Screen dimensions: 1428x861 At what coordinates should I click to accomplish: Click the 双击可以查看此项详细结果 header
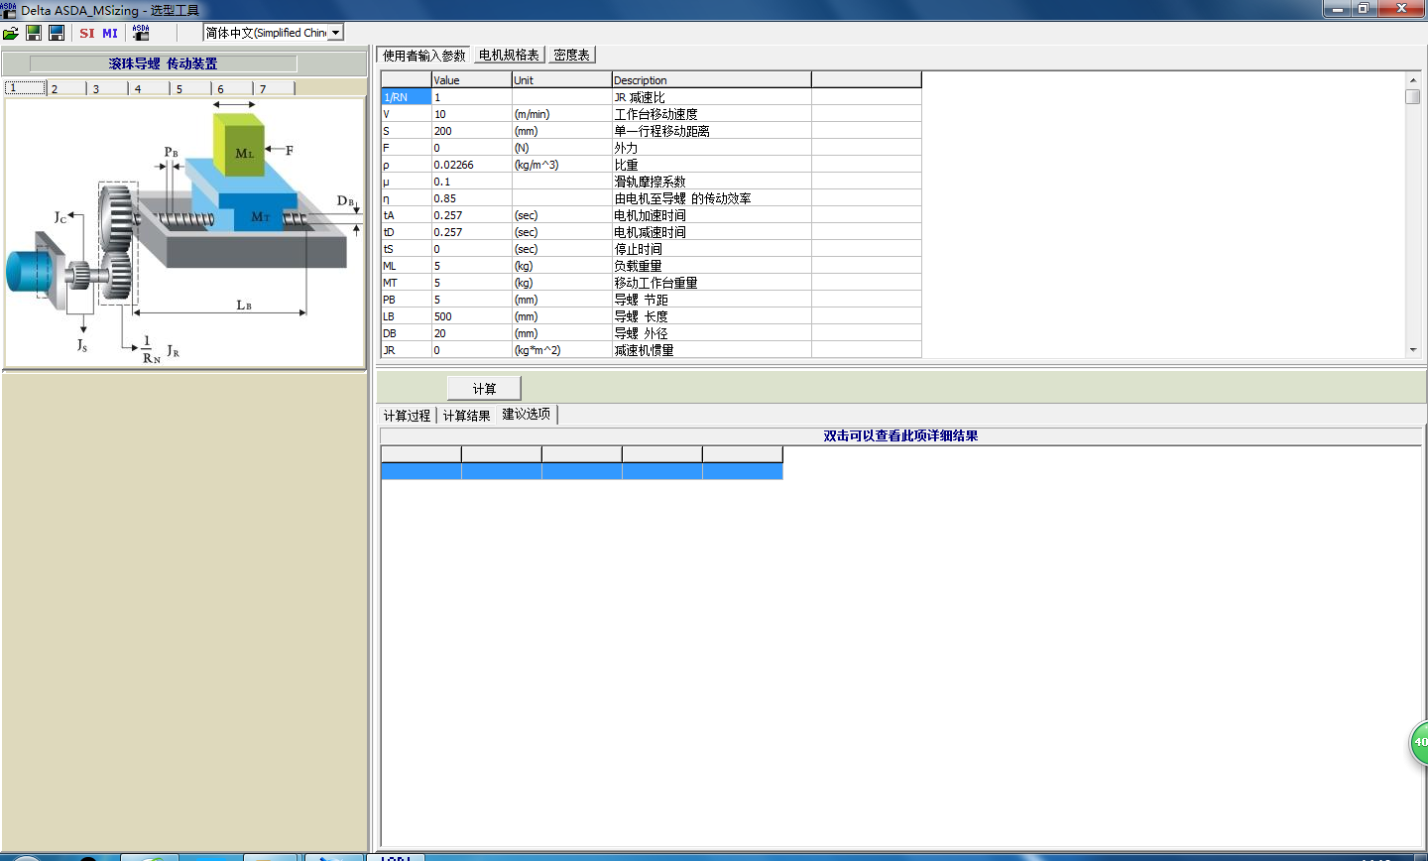tap(900, 435)
